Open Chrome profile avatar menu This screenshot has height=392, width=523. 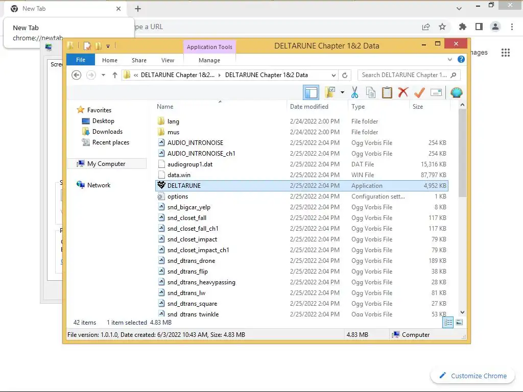495,27
